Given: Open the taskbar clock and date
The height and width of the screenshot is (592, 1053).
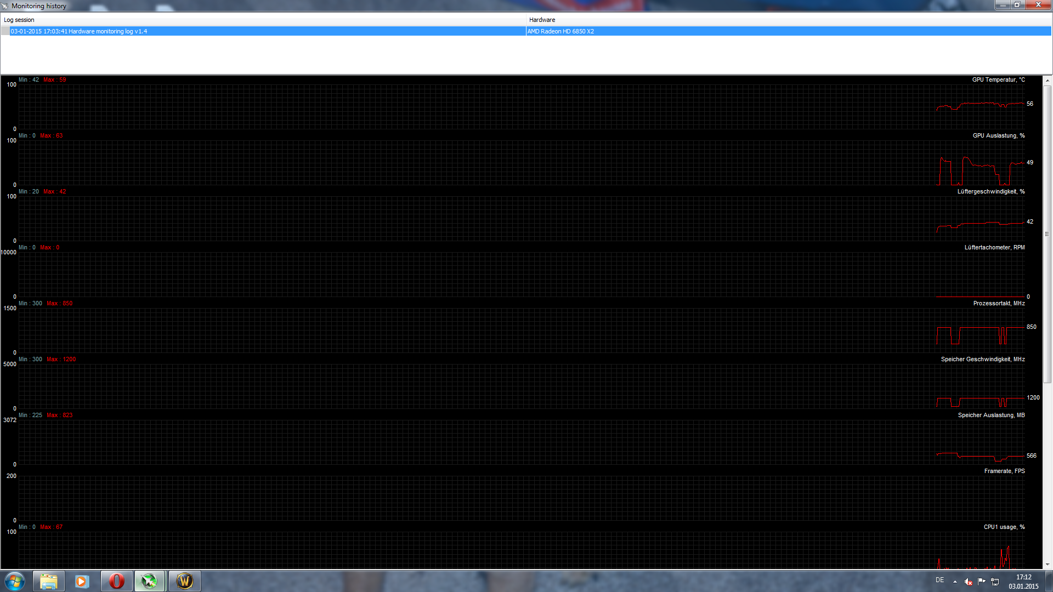Looking at the screenshot, I should (1023, 582).
